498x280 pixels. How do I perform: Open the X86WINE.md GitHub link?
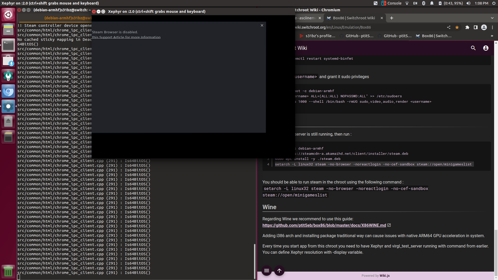tap(324, 225)
